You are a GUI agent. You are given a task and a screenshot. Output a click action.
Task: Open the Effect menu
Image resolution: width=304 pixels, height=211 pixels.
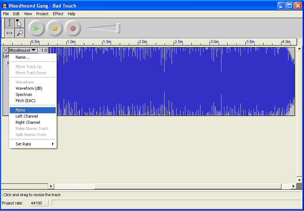58,14
